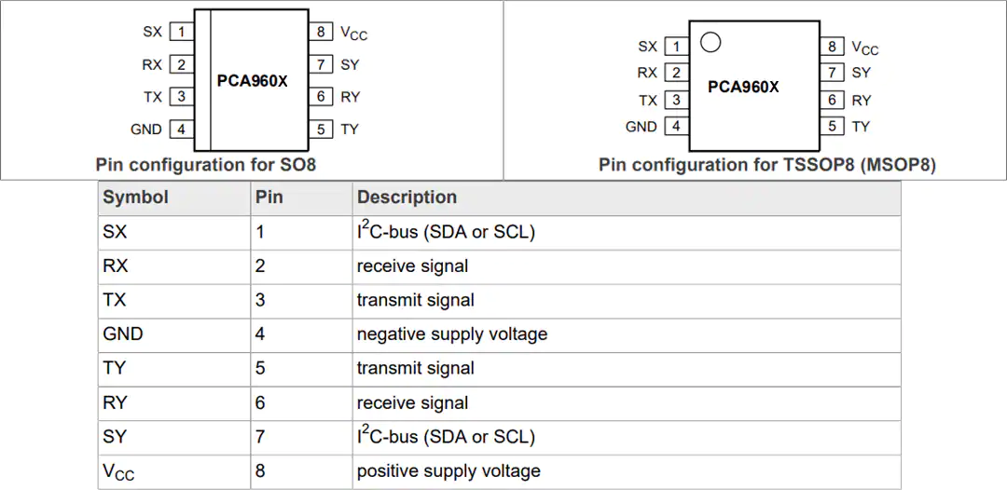Click the PCA960X label in SO8 chip
The width and height of the screenshot is (1007, 490).
coord(253,82)
